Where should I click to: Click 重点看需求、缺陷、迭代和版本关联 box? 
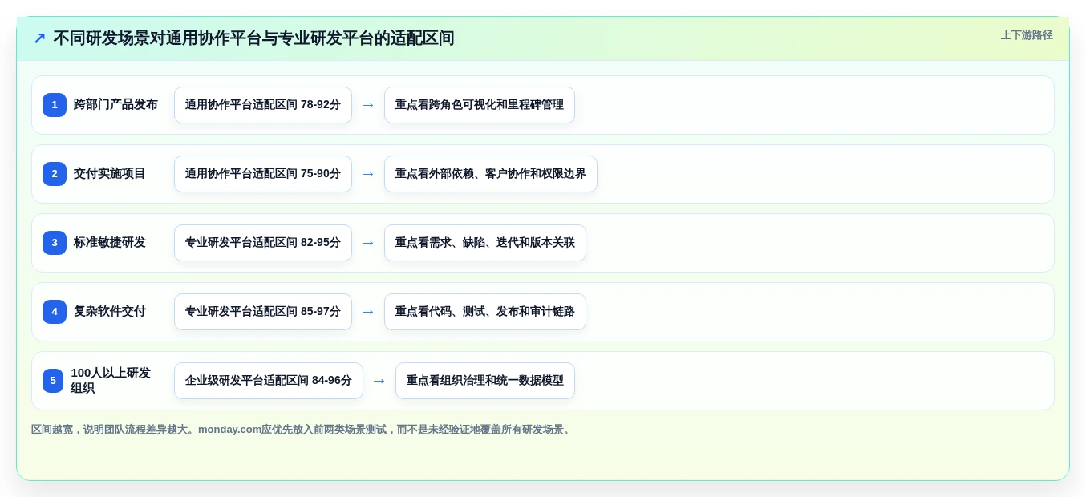tap(485, 243)
